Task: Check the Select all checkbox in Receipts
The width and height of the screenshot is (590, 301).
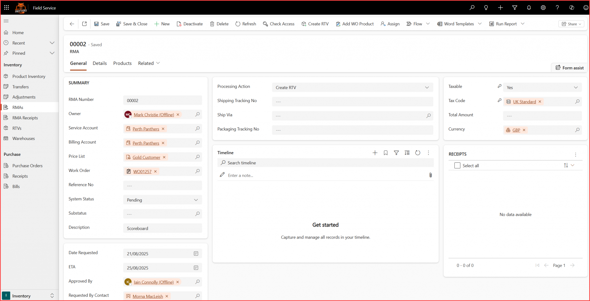Action: coord(457,166)
